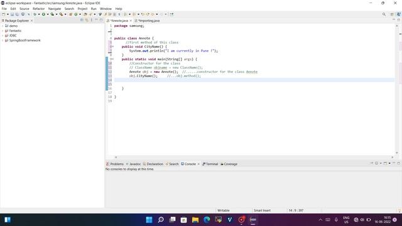Click the New Java Class toolbar icon
402x226 pixels.
click(x=76, y=14)
